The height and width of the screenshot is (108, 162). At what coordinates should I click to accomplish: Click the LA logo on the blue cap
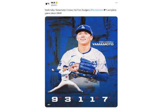[83, 27]
